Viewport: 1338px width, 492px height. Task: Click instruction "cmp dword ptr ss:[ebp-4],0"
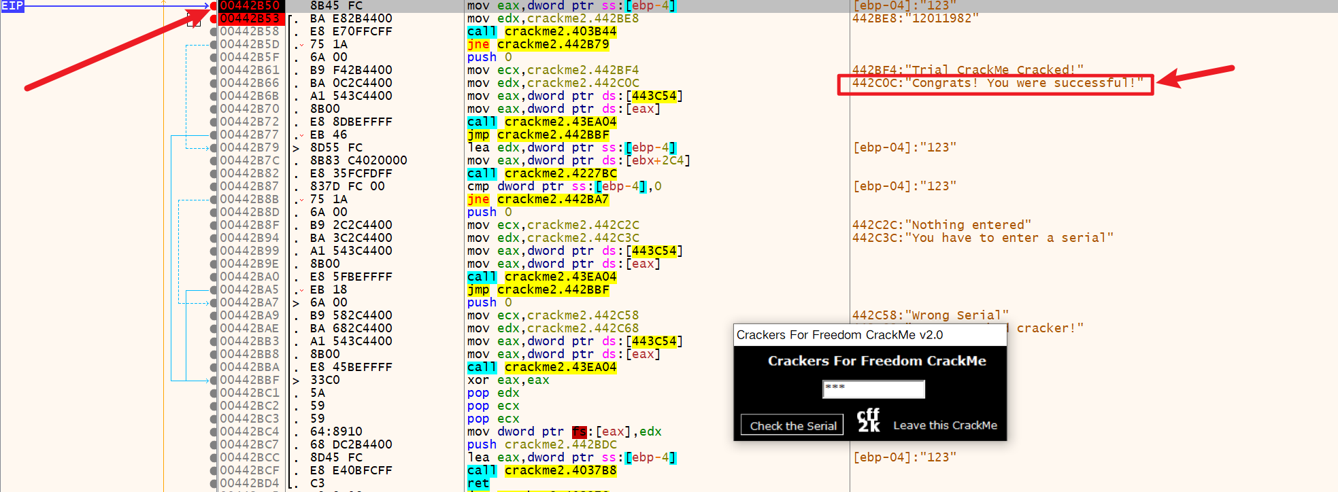(565, 187)
